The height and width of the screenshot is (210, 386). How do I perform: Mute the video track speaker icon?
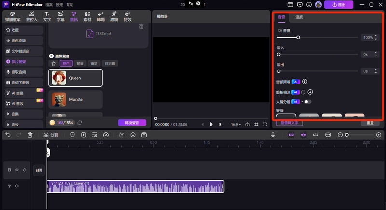(x=25, y=170)
